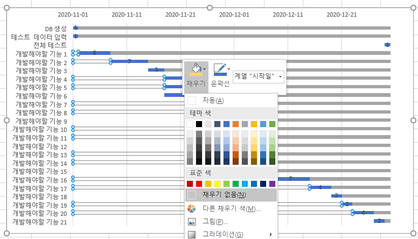Pick the green theme color swatch in top row

tap(272, 124)
